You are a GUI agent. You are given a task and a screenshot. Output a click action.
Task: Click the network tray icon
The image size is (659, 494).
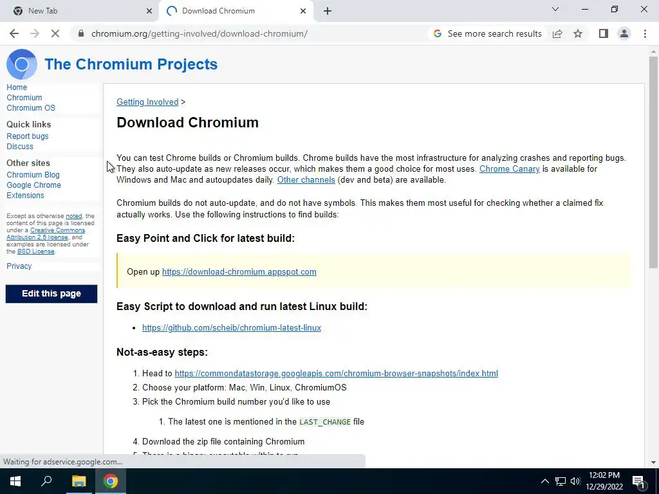pos(561,481)
